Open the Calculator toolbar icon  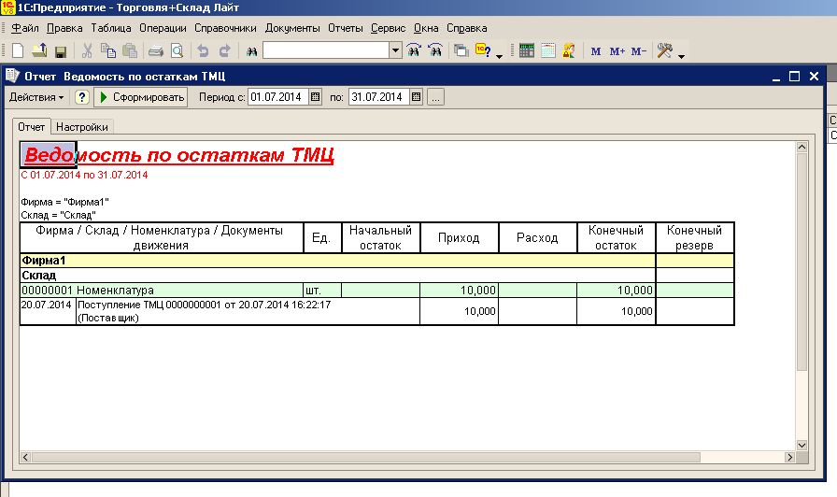pos(526,50)
